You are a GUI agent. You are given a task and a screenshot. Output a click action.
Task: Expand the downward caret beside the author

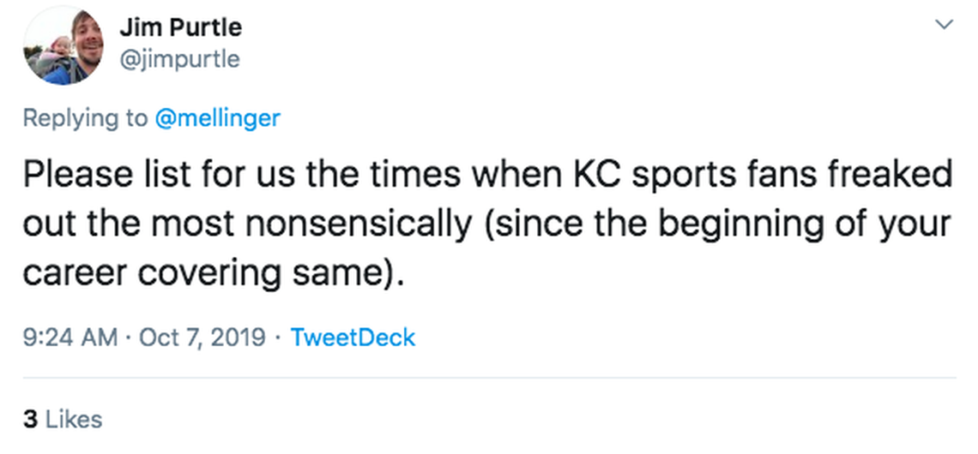click(944, 25)
